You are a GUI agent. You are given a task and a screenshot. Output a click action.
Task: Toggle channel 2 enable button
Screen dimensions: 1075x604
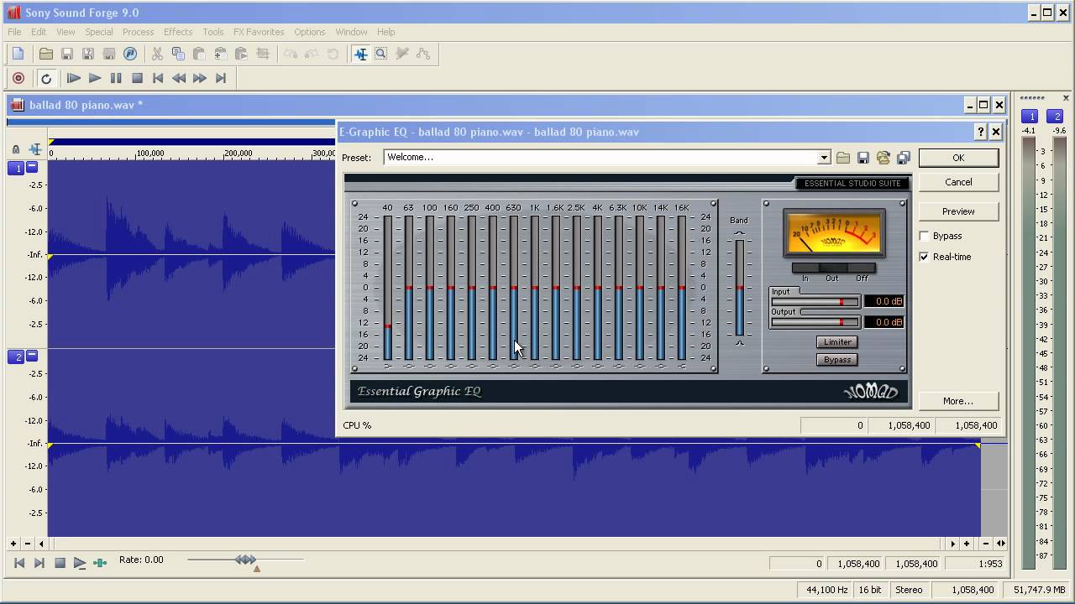16,357
